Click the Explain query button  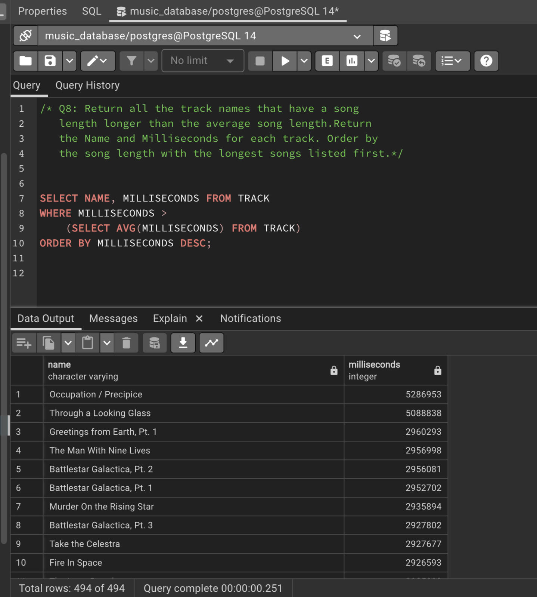point(327,61)
